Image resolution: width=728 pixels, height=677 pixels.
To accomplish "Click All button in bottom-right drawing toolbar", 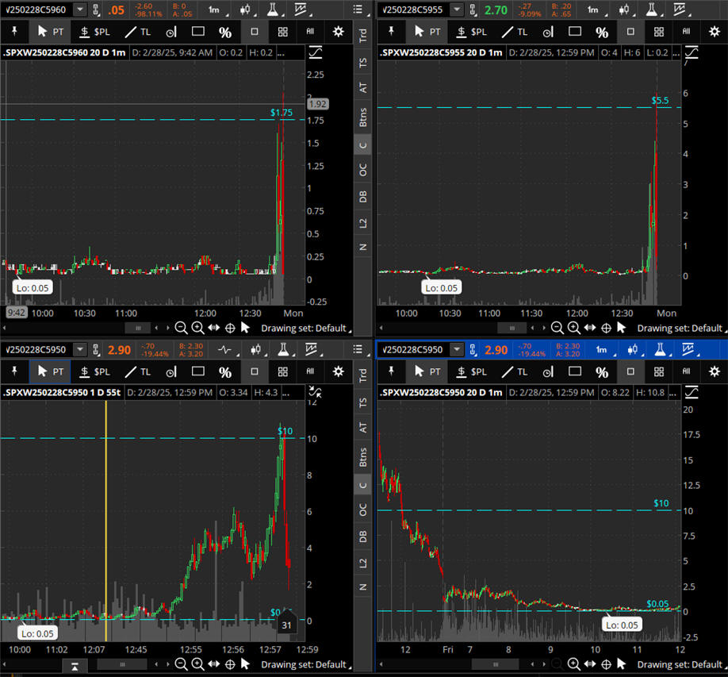I will coord(686,371).
